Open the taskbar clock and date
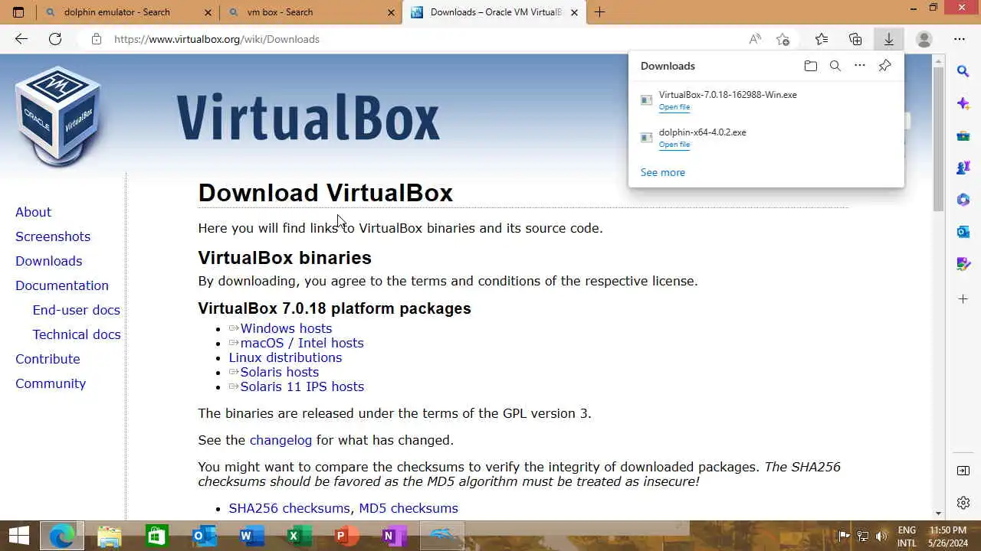This screenshot has height=551, width=981. 948,536
